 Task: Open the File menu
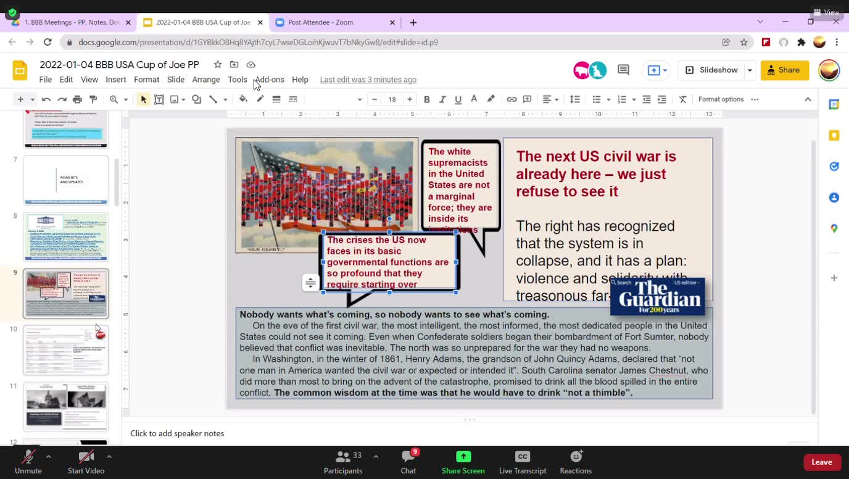46,80
